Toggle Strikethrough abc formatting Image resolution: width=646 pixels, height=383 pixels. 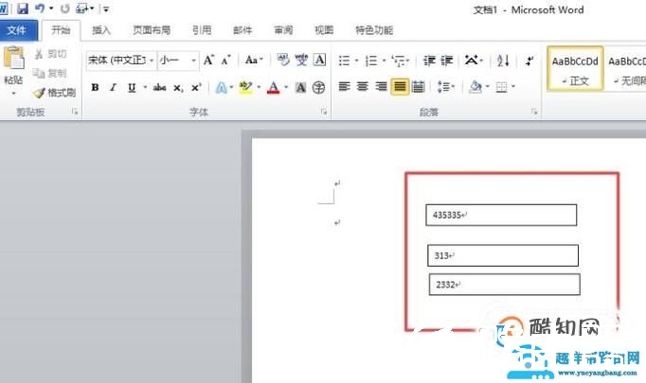[159, 87]
